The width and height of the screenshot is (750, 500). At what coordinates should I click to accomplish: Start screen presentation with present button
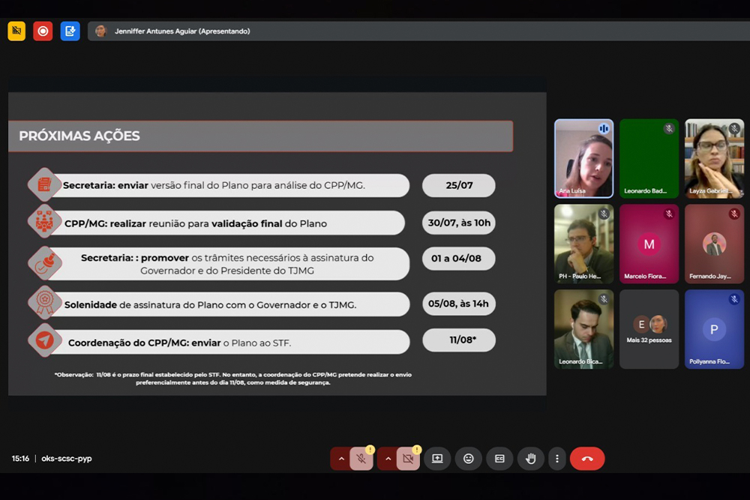point(437,459)
